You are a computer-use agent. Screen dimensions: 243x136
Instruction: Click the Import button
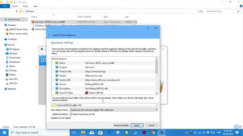(x=137, y=125)
